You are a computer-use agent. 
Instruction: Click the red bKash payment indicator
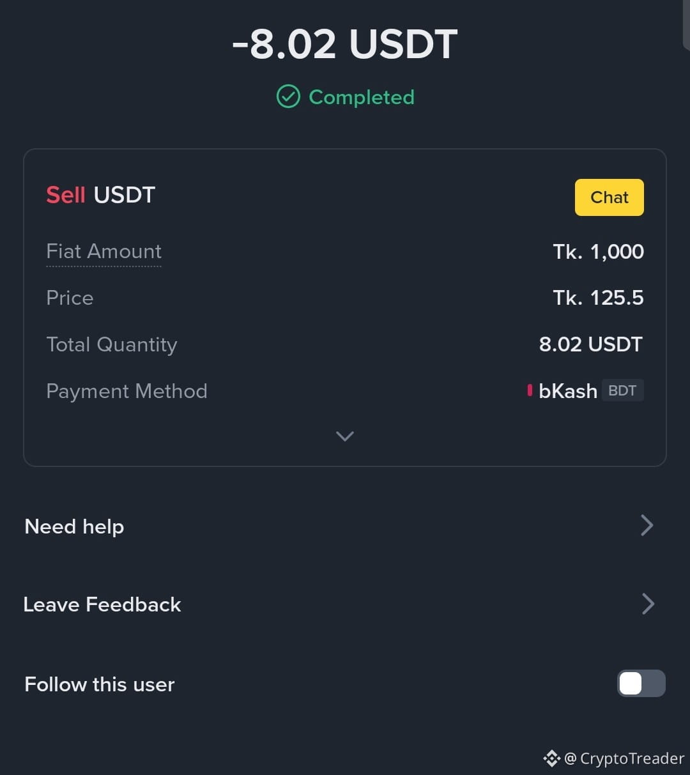pos(530,390)
